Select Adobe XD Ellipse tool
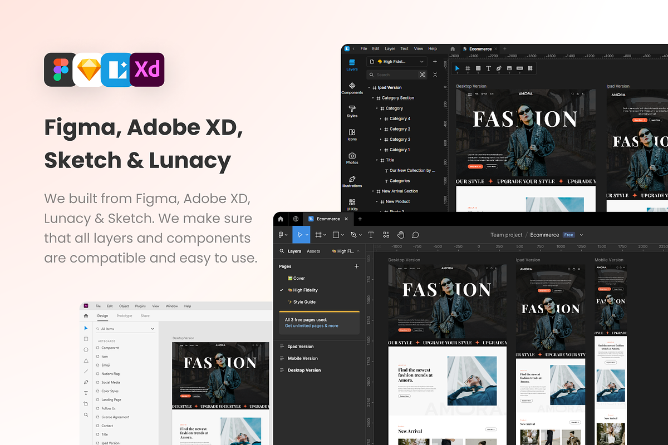Screen dimensions: 668x445 [x=86, y=349]
